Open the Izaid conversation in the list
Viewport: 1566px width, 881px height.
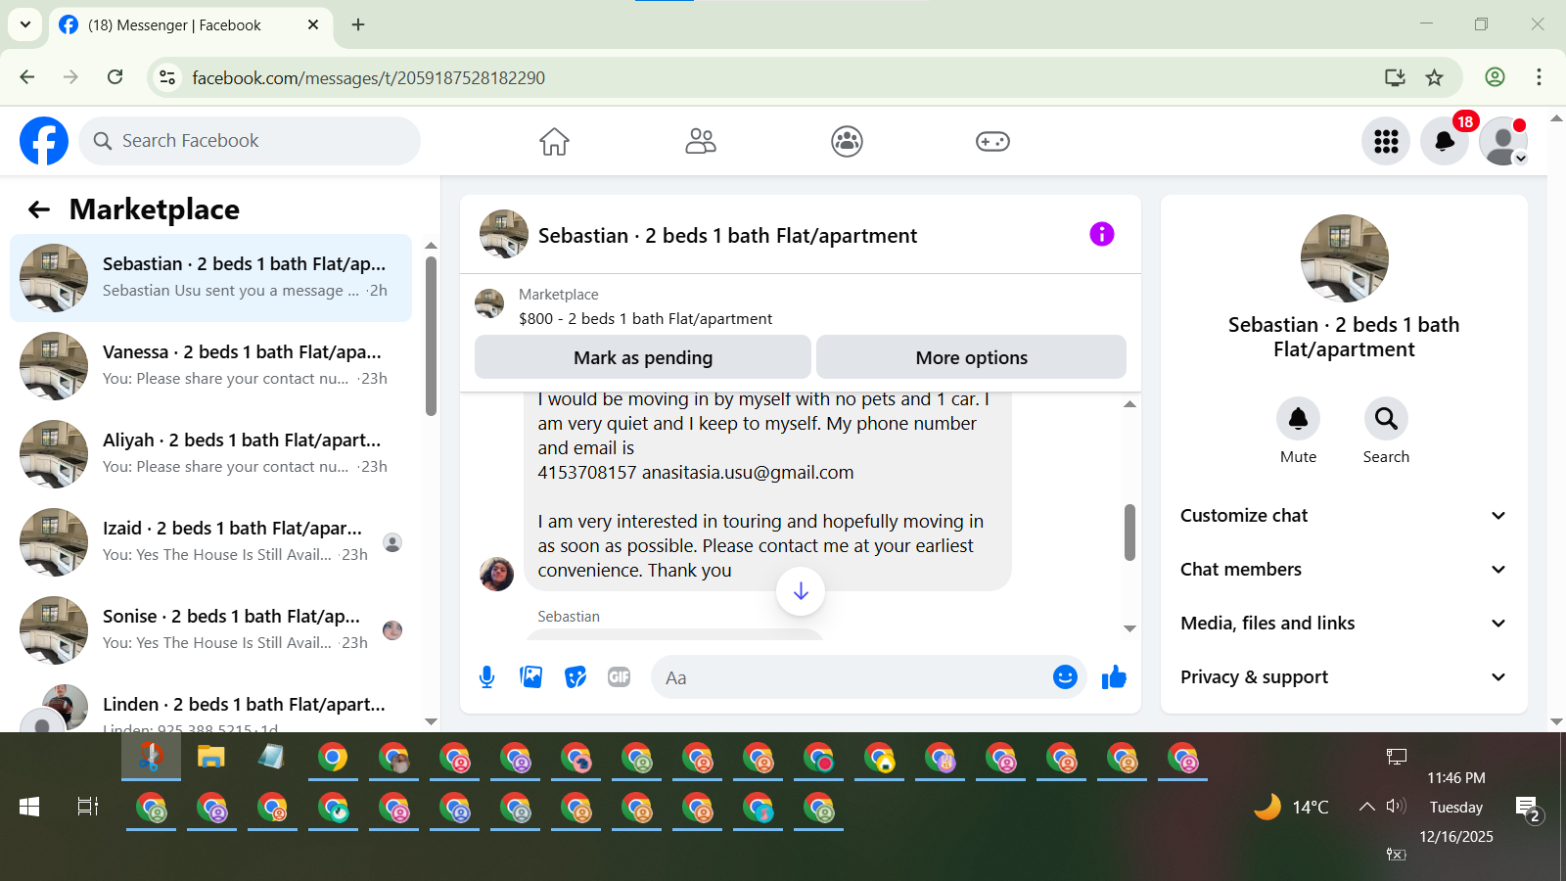211,542
